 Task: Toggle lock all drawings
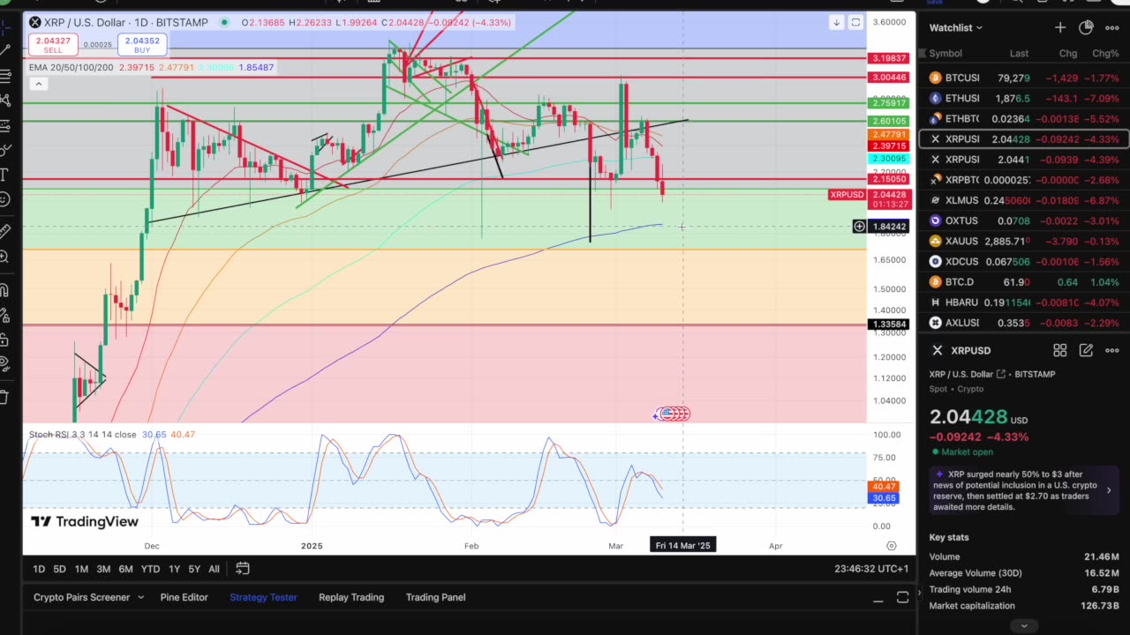coord(4,339)
